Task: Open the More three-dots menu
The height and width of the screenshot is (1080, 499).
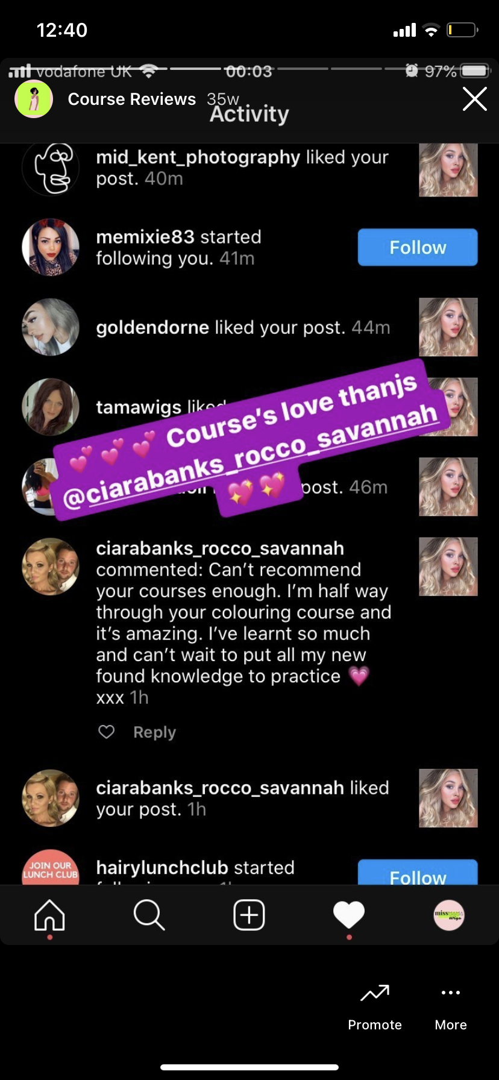Action: [451, 993]
